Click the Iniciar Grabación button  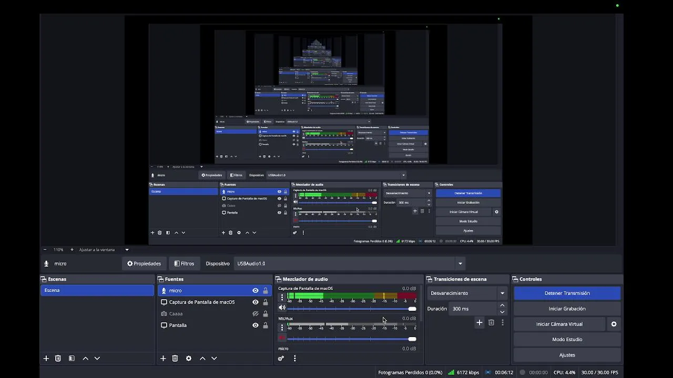[x=567, y=309]
